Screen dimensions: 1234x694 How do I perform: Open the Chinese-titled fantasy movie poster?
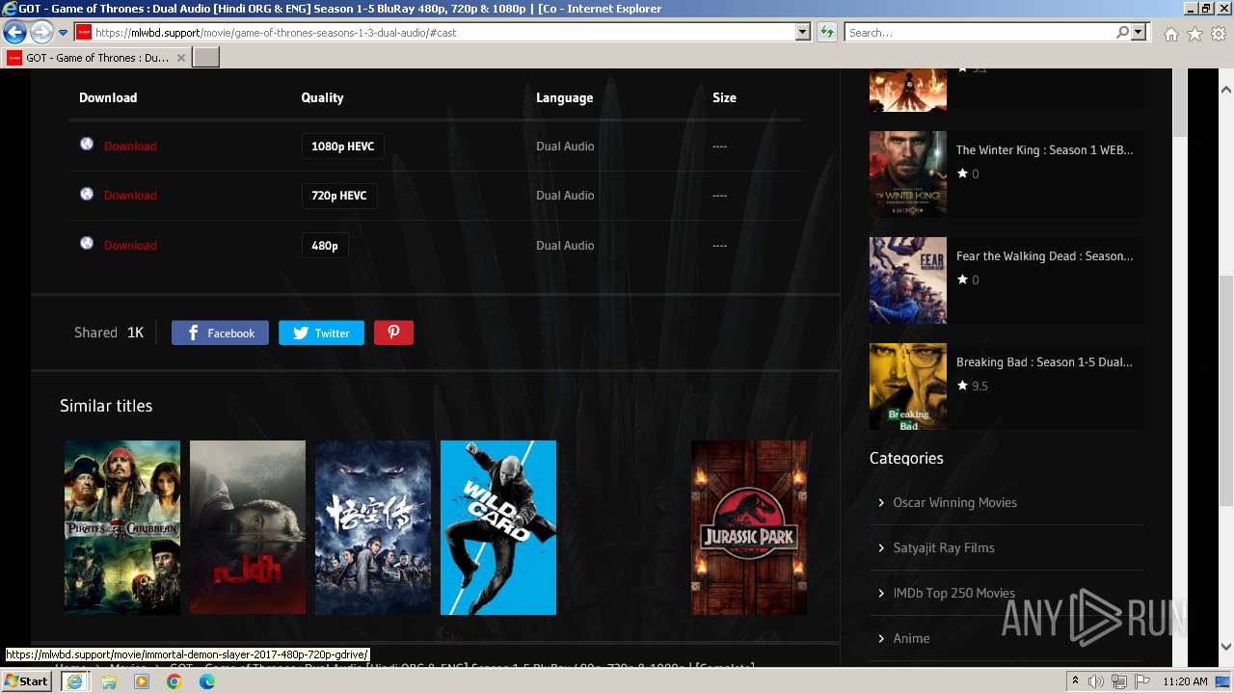tap(373, 527)
